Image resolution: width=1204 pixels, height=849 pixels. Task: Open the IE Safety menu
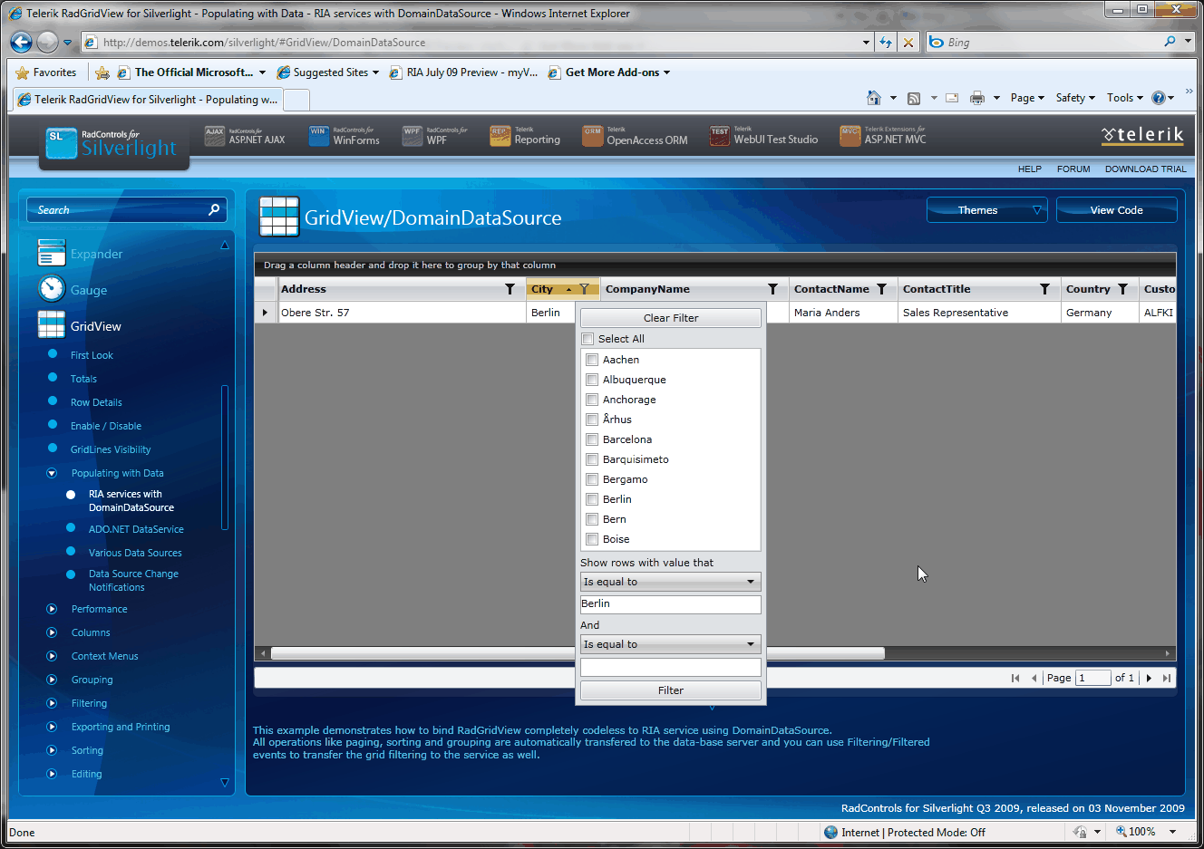point(1075,98)
